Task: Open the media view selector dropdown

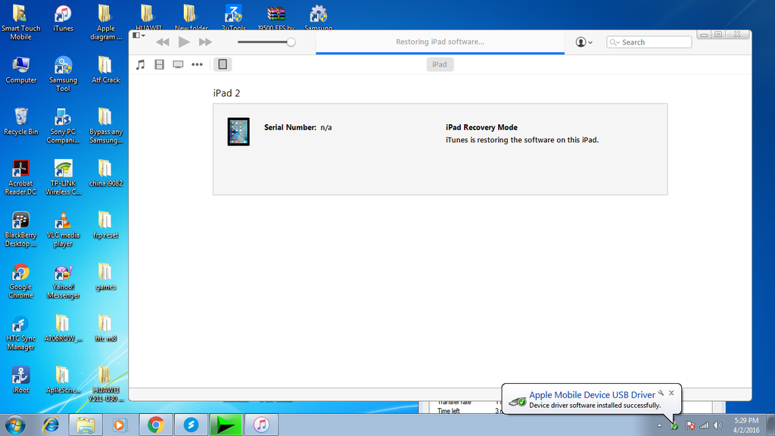Action: click(137, 35)
